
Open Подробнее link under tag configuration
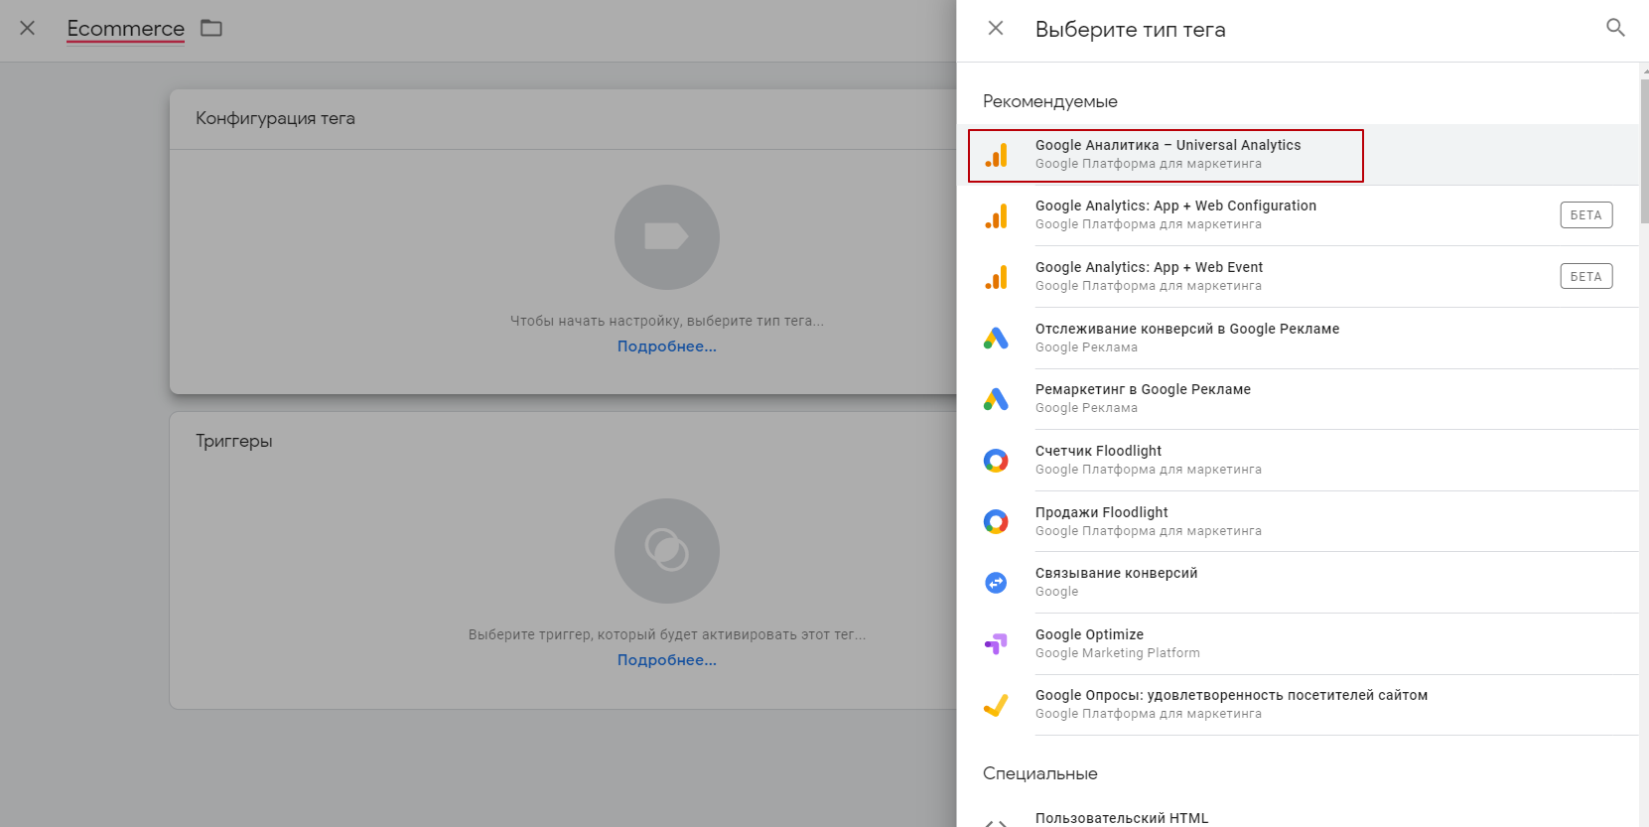tap(667, 346)
